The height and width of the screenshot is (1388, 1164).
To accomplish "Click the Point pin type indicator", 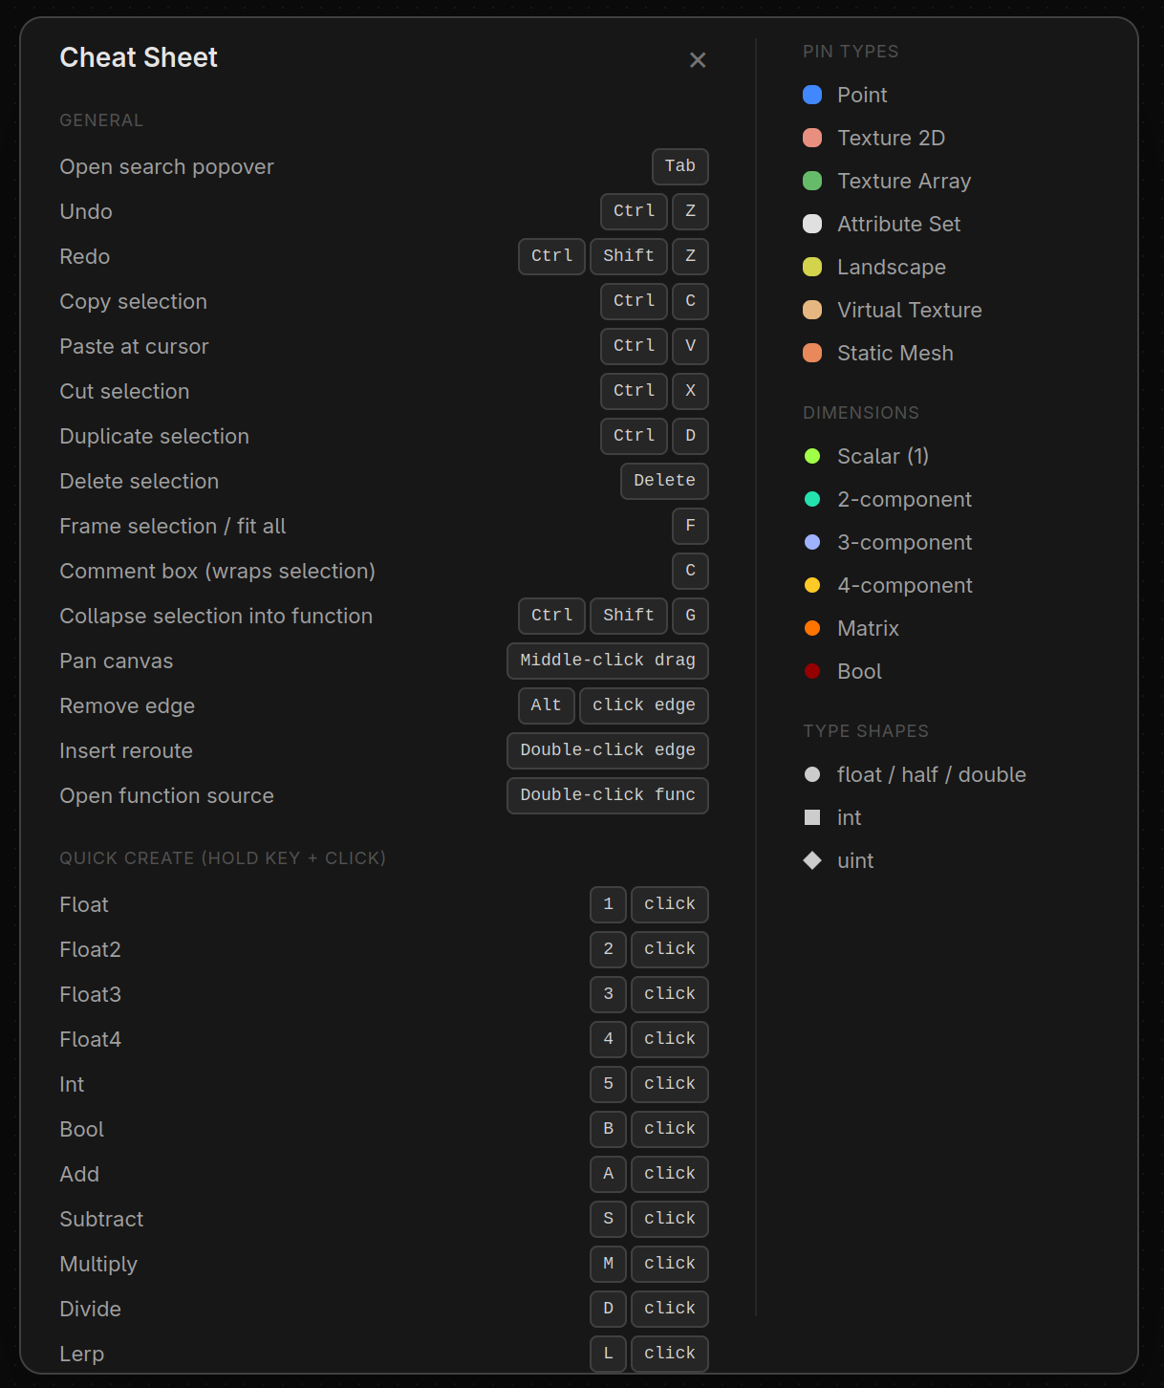I will tap(812, 95).
